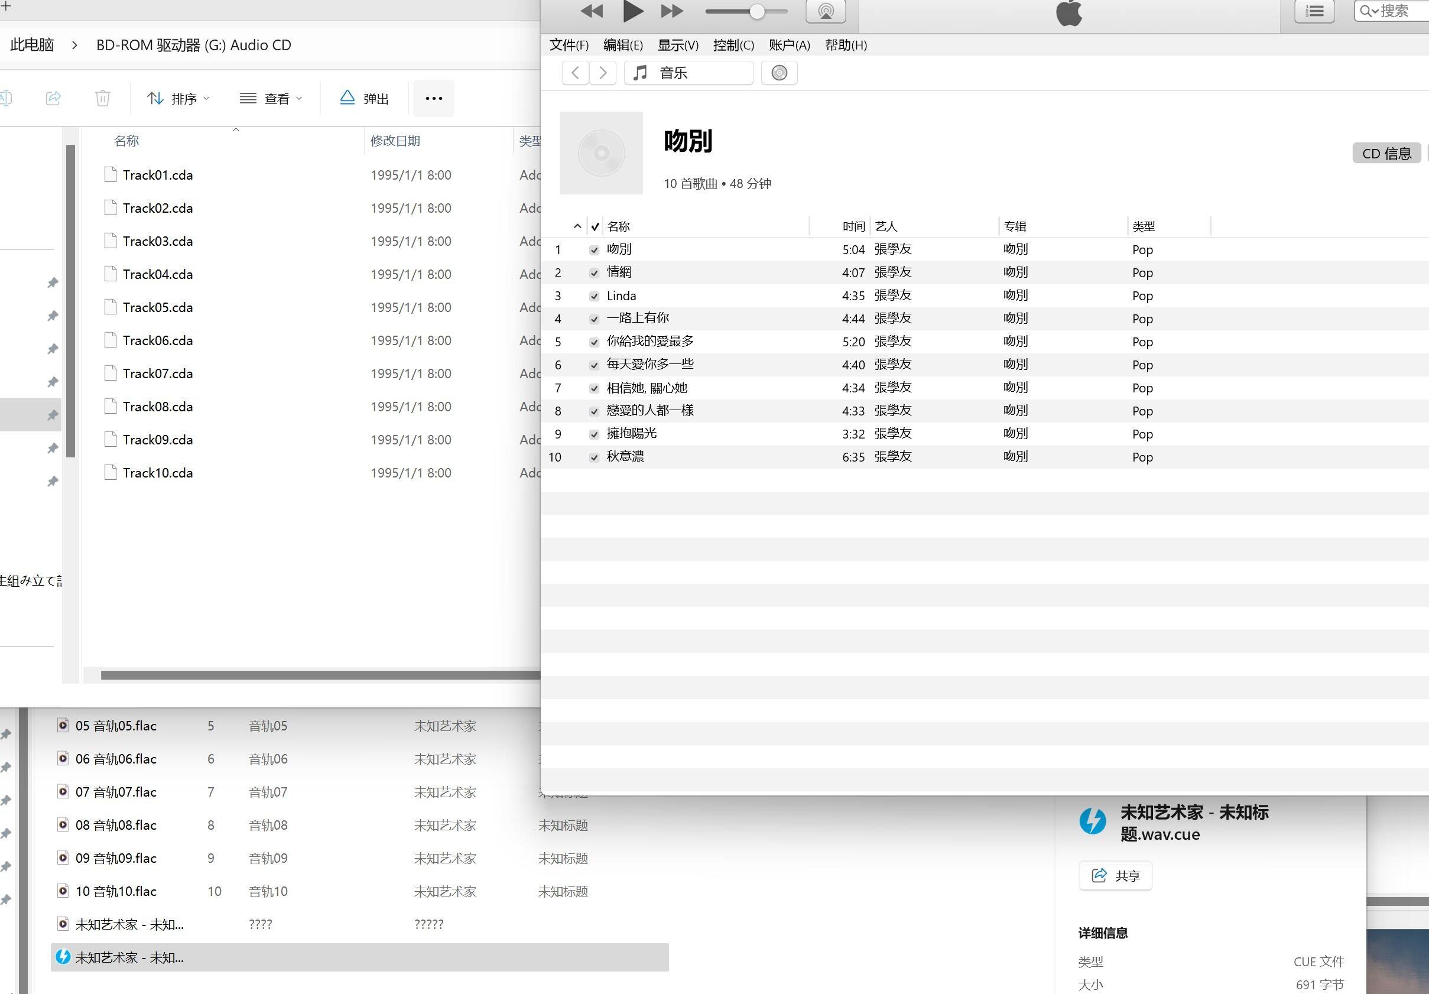The height and width of the screenshot is (994, 1429).
Task: Select the 08 音轨08.flac file icon
Action: click(x=63, y=825)
